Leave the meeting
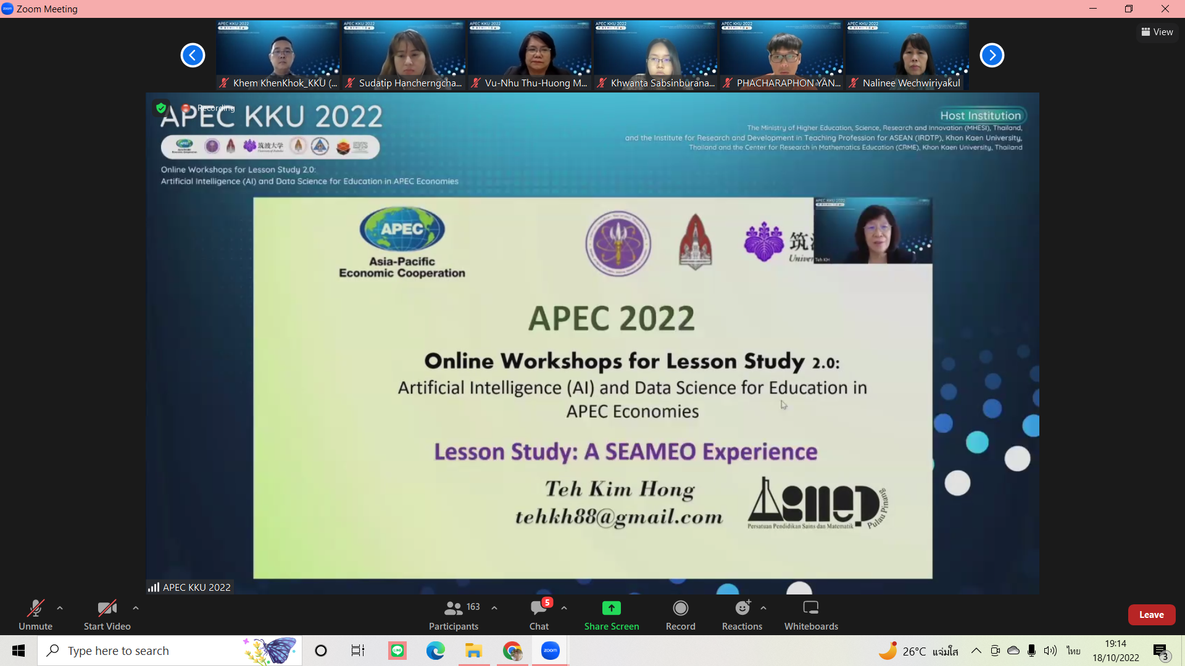 [x=1151, y=615]
